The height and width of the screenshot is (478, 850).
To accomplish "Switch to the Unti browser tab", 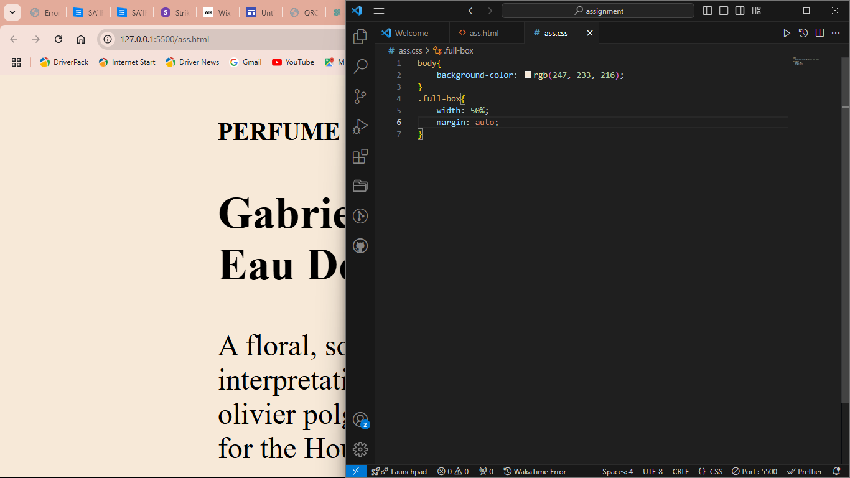I will 261,12.
